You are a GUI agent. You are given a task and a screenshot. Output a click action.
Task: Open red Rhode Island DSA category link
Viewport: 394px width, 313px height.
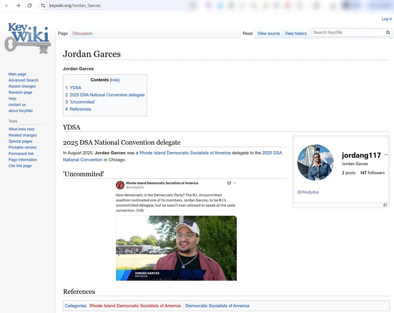135,306
